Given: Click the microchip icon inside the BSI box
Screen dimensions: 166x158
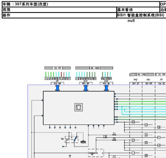Looking at the screenshot, I should (x=79, y=107).
